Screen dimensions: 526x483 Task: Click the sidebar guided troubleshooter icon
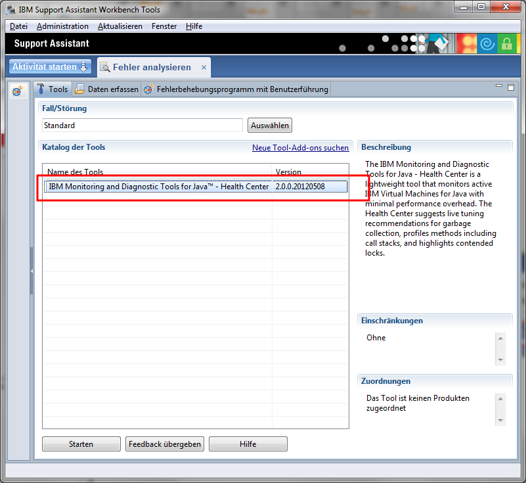coord(18,90)
